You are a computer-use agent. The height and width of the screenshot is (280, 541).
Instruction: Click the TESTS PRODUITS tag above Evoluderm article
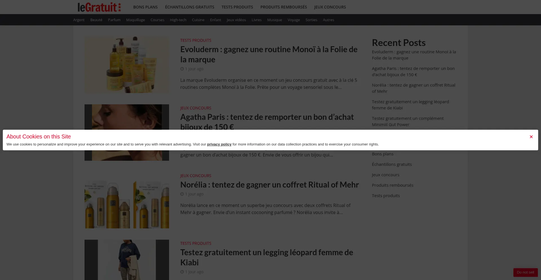pyautogui.click(x=196, y=40)
